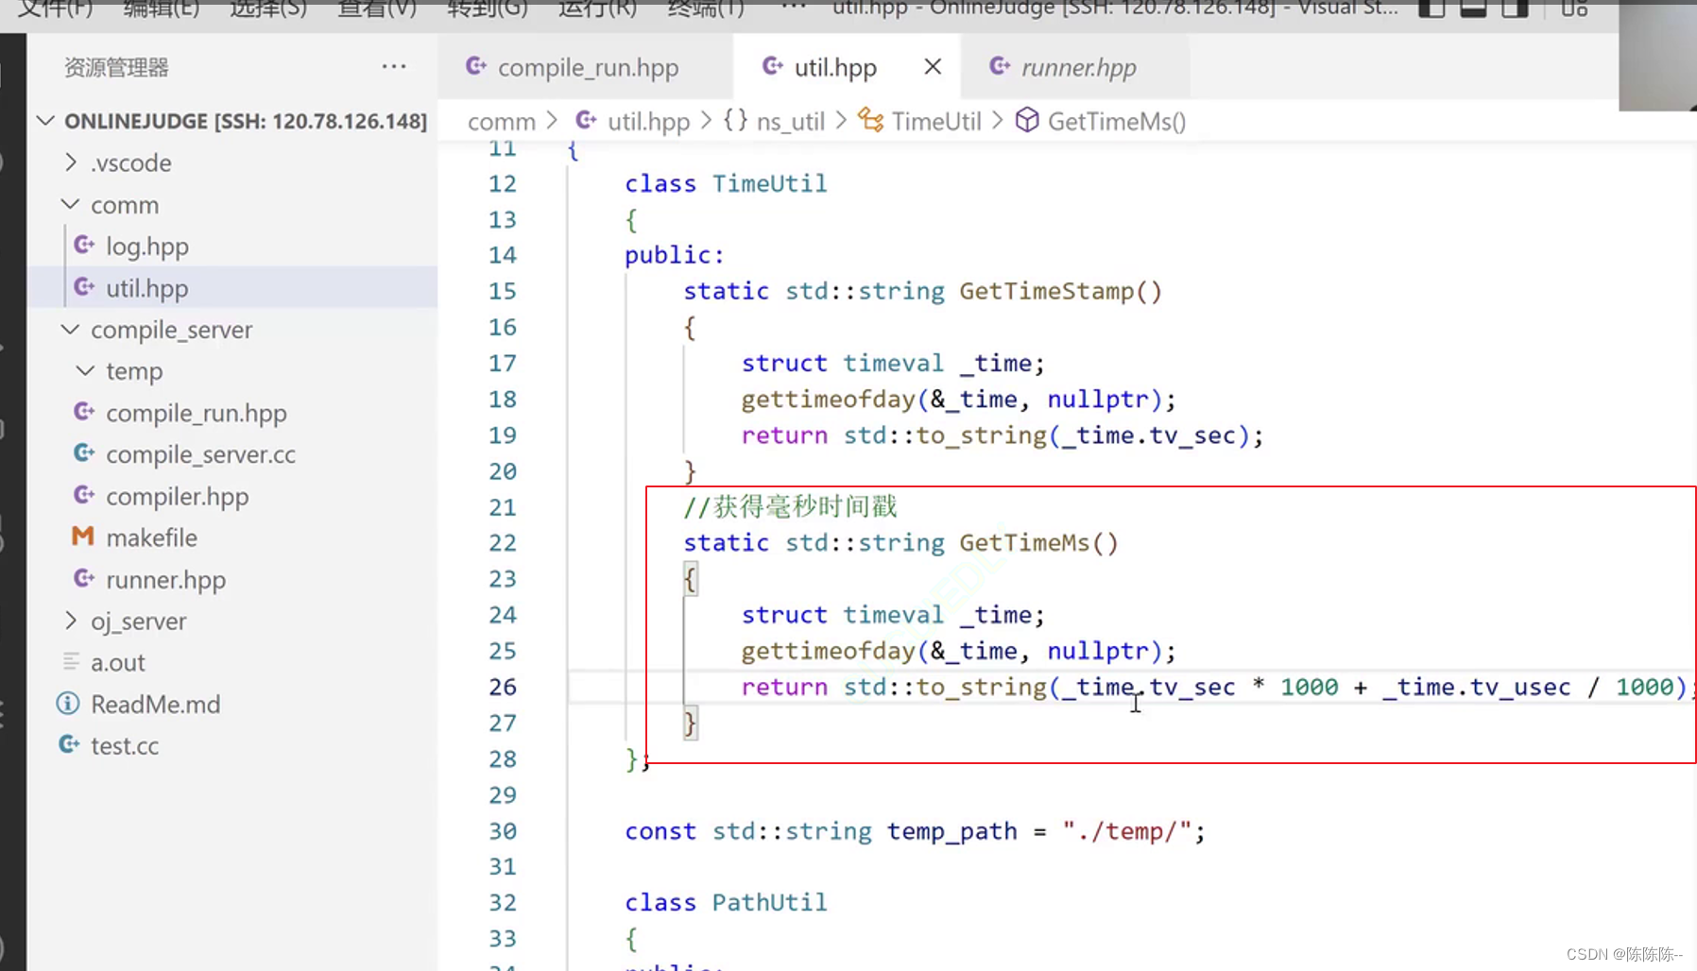This screenshot has width=1697, height=971.
Task: Click TimeUtil class name on line 12
Action: click(769, 183)
